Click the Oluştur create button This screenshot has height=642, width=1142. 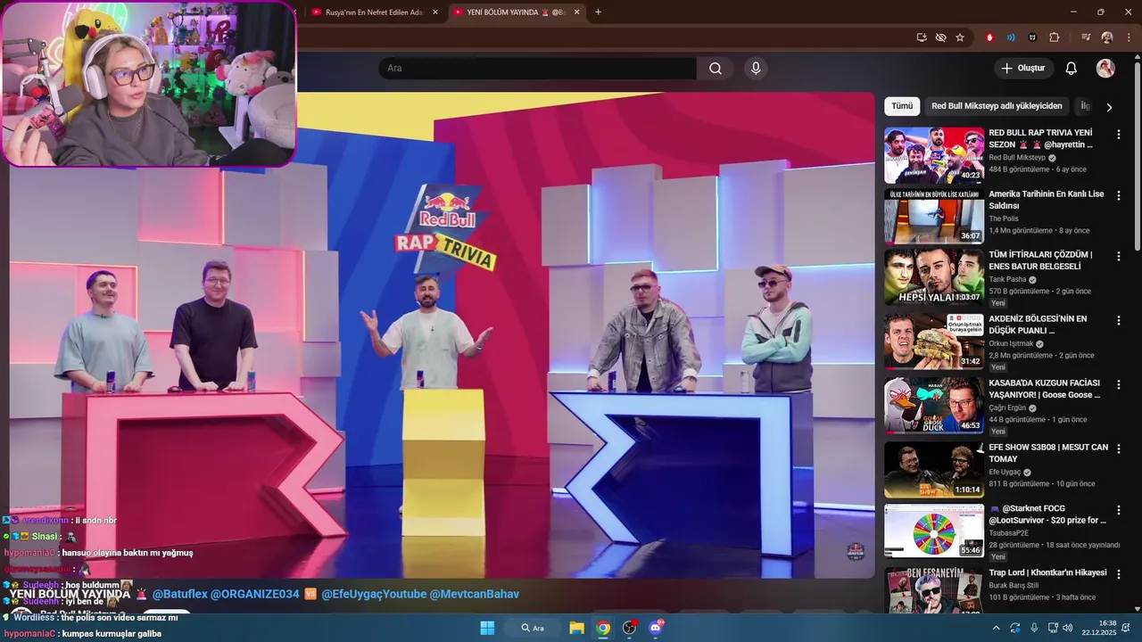1023,69
